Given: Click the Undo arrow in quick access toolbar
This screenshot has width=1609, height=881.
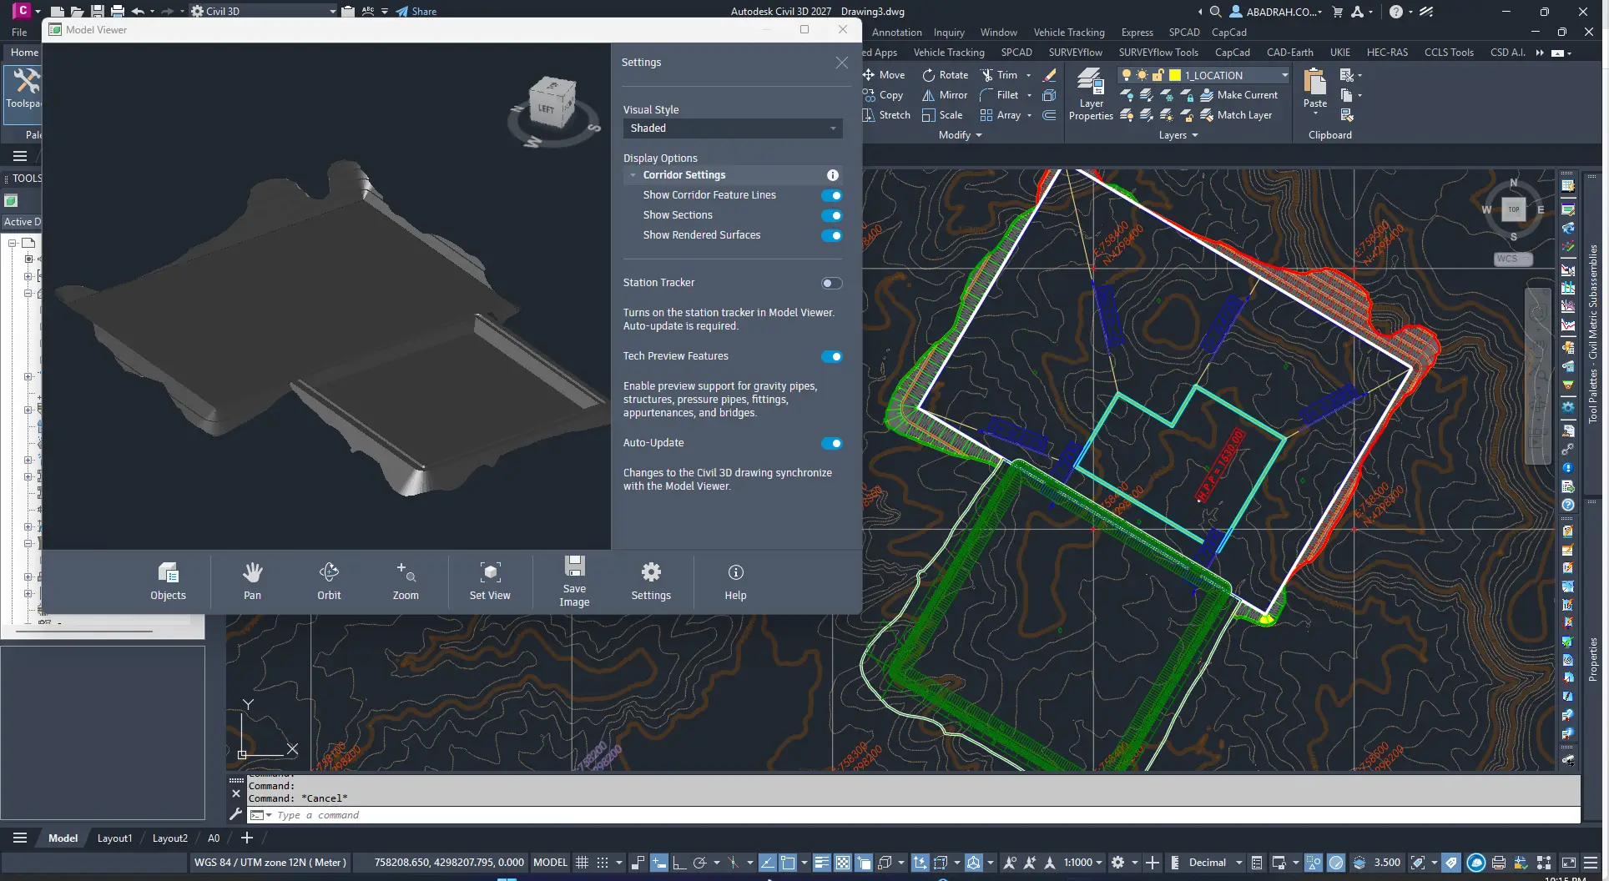Looking at the screenshot, I should pyautogui.click(x=138, y=12).
